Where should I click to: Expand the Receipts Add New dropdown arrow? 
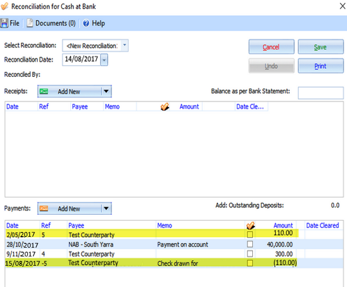click(x=106, y=91)
